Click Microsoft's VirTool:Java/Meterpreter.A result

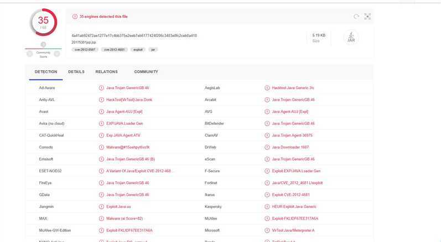293,230
